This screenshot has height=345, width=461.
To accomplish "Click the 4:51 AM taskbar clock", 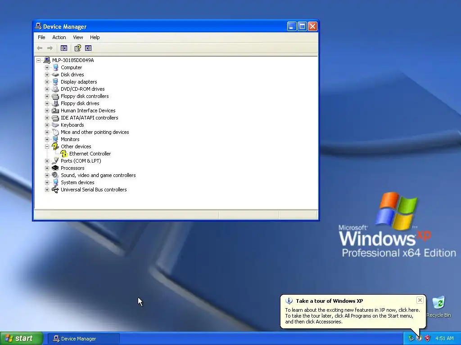I will (x=444, y=339).
